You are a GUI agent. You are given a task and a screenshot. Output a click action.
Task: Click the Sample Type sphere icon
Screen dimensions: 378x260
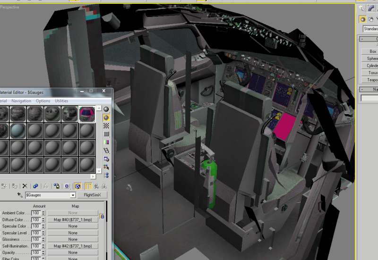coord(106,109)
